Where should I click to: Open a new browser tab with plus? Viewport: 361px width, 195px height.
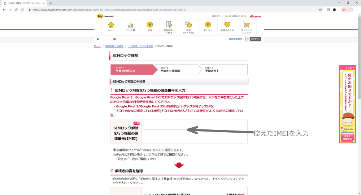pyautogui.click(x=51, y=3)
